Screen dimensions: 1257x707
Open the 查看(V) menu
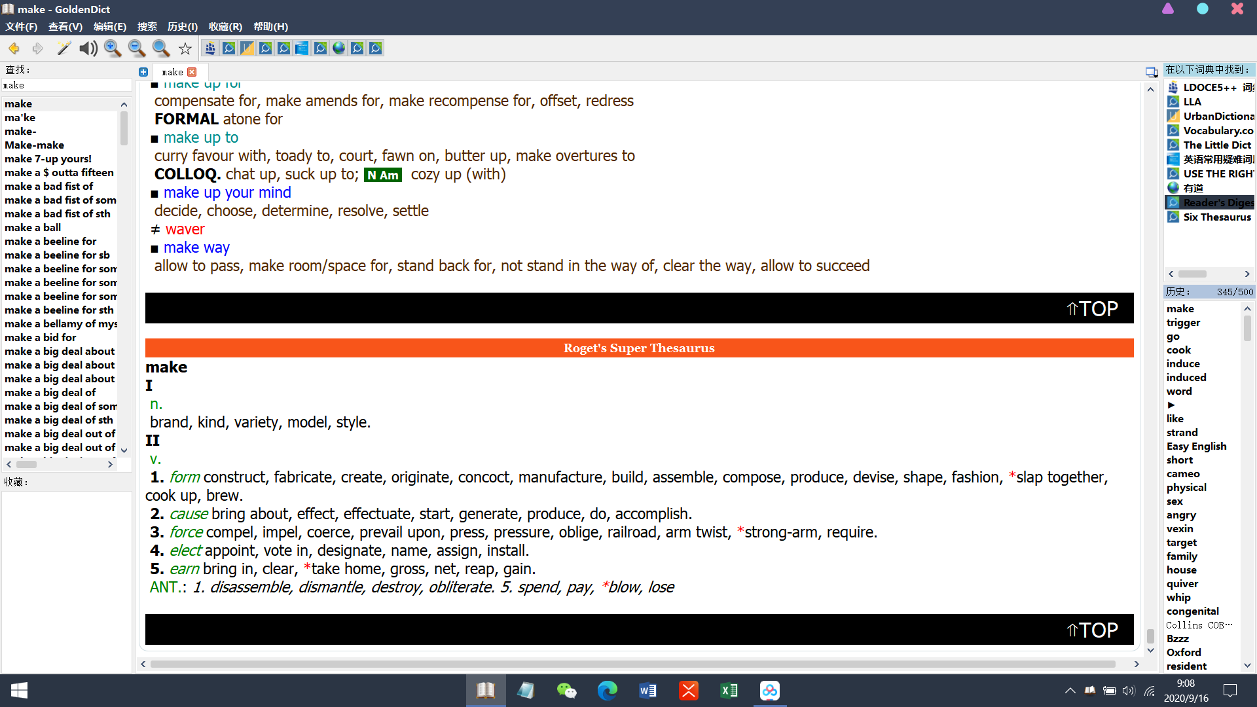pos(65,26)
